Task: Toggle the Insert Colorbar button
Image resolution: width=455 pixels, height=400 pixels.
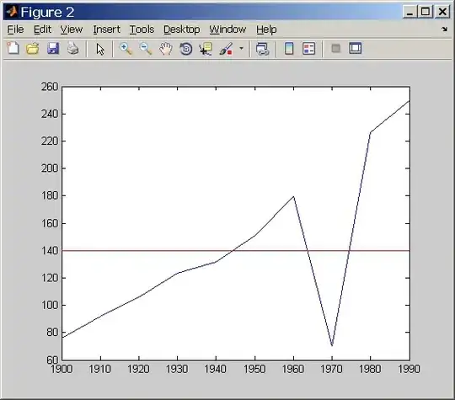Action: pos(289,49)
